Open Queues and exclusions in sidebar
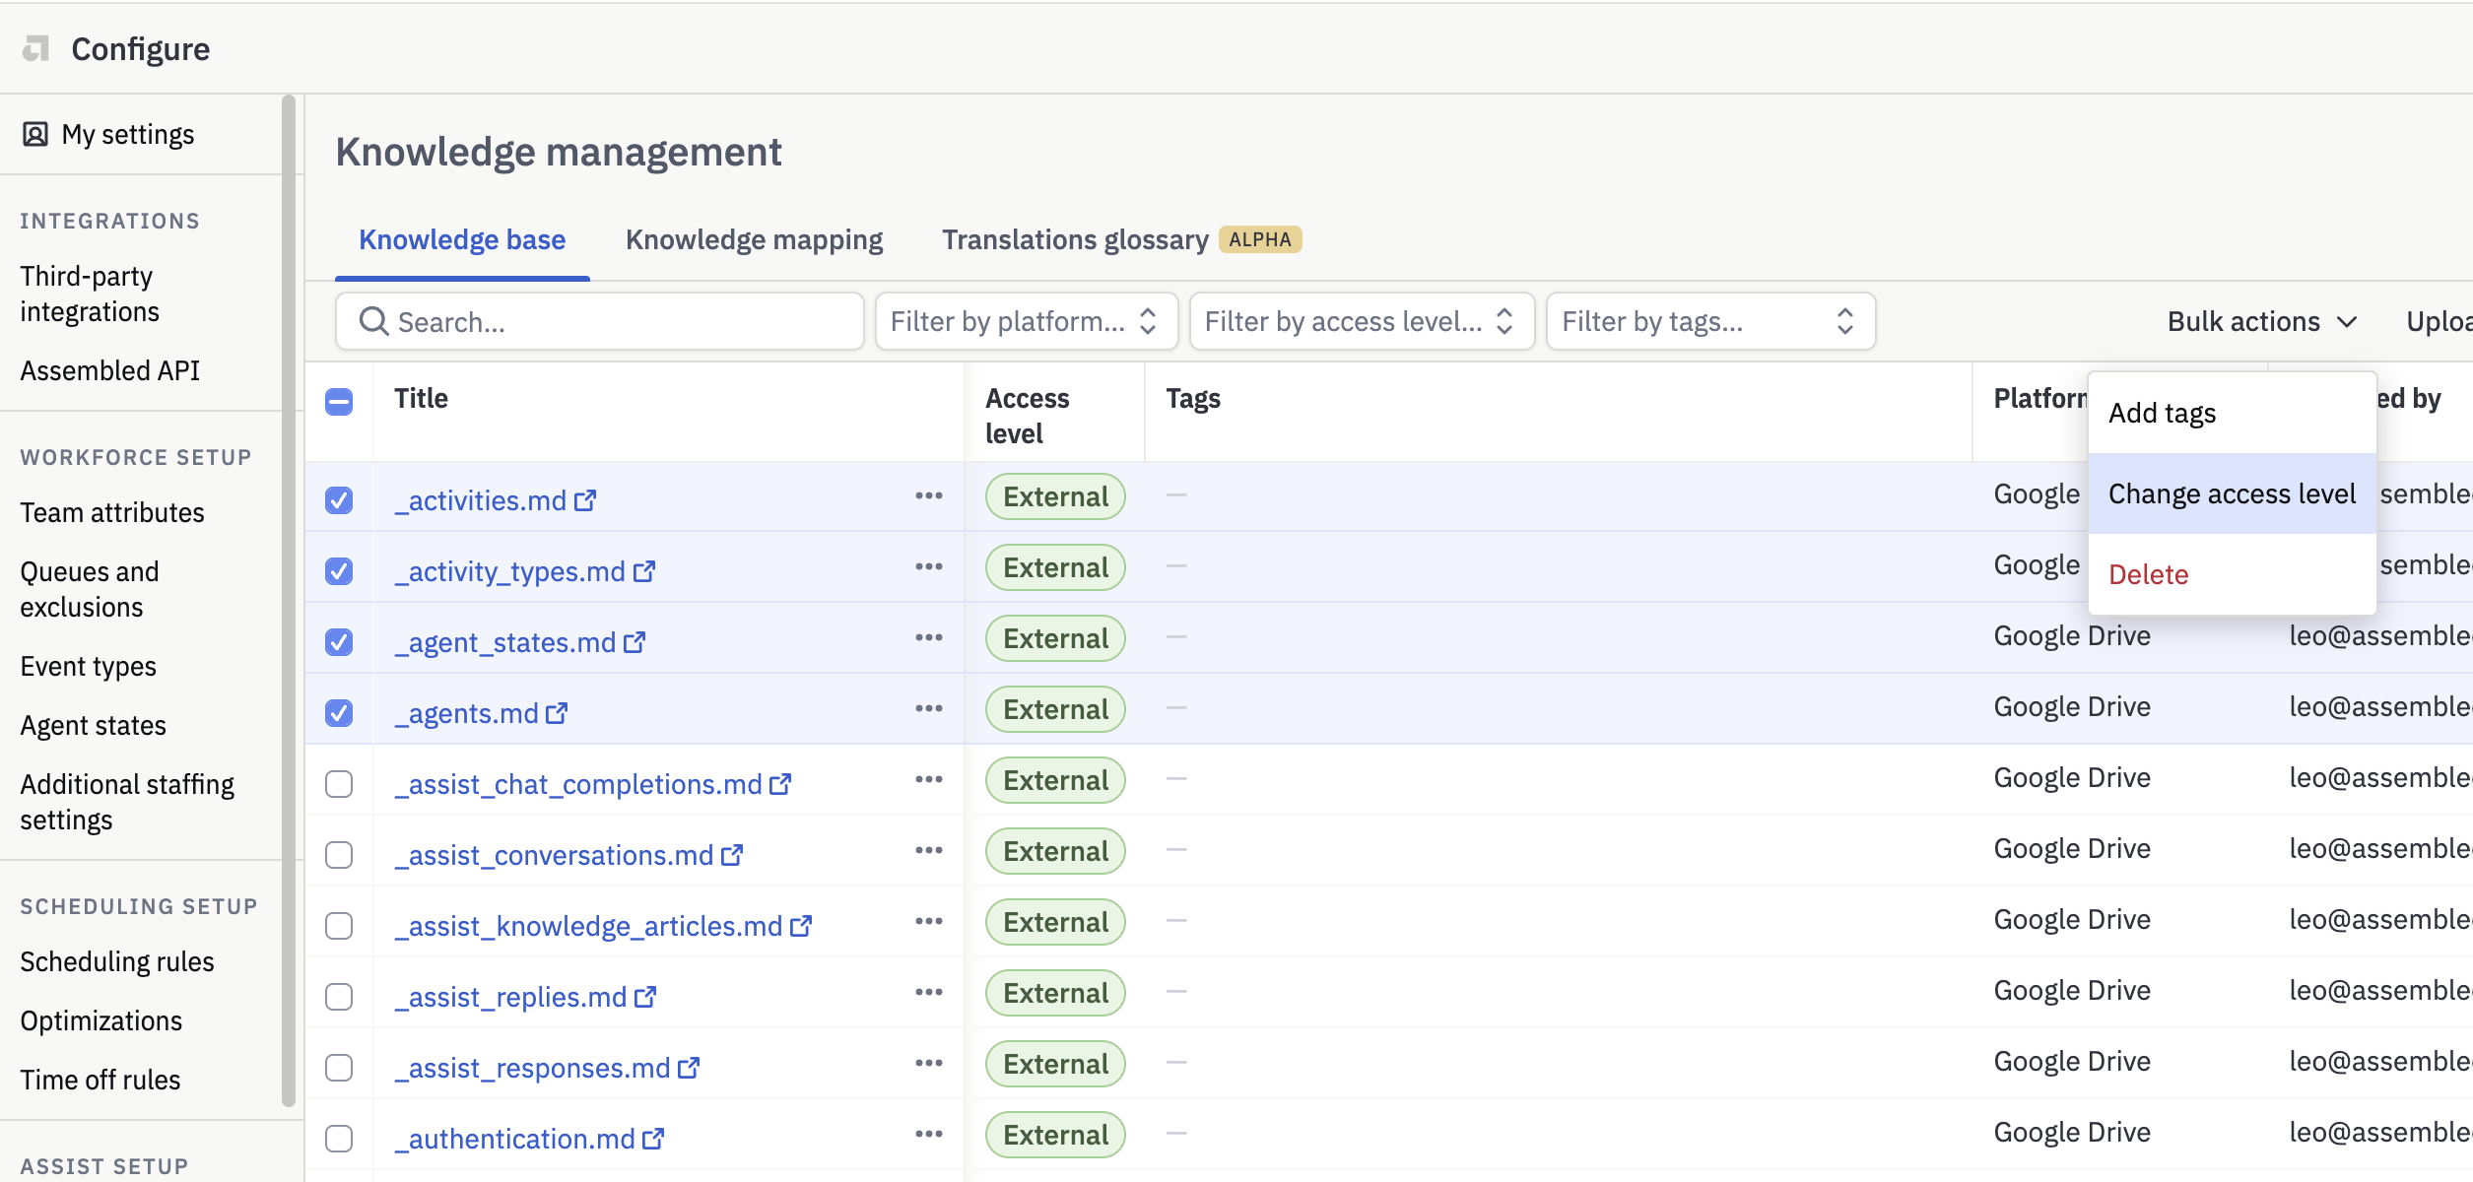The height and width of the screenshot is (1182, 2473). tap(89, 589)
